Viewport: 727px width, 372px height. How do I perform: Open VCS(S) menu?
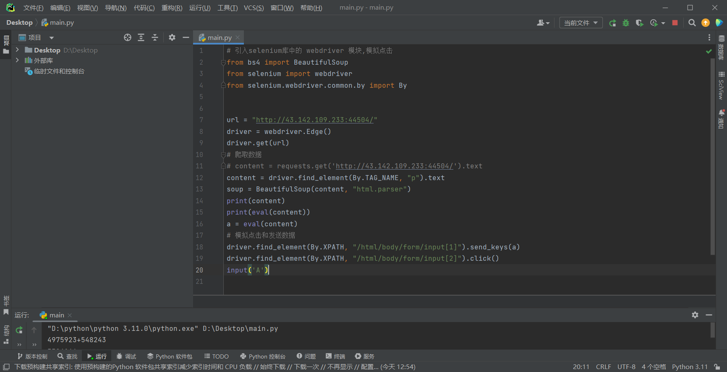coord(254,8)
